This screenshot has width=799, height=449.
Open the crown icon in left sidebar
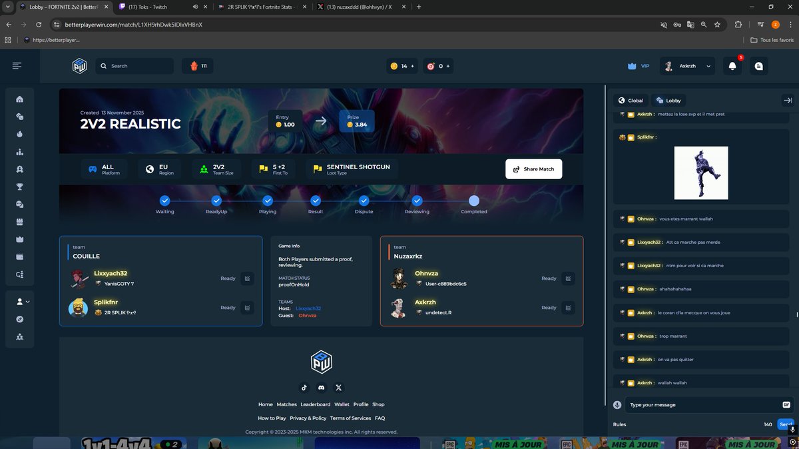20,239
